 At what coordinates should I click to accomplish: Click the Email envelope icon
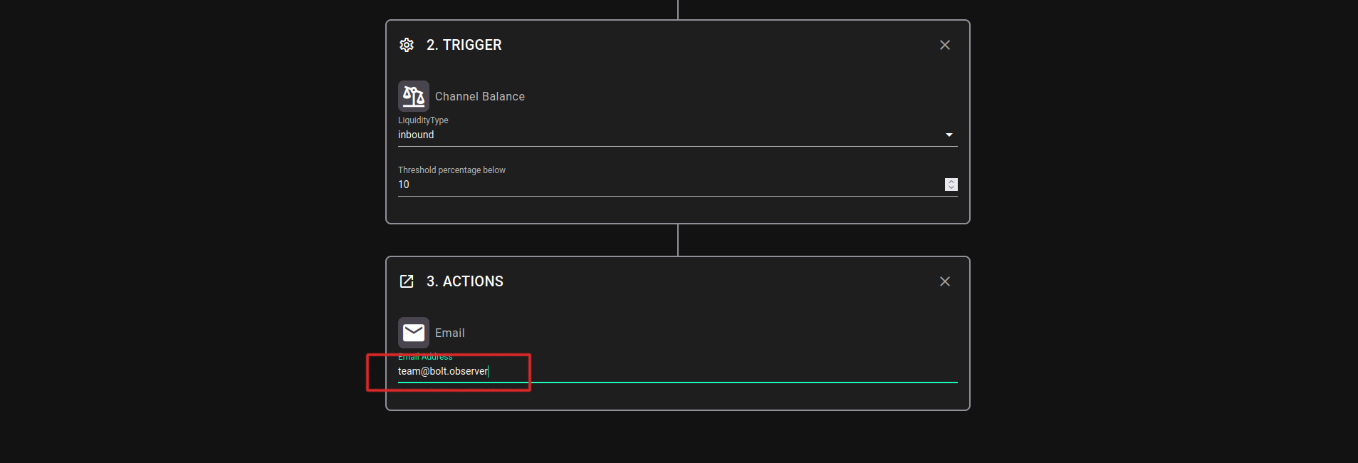pos(414,333)
